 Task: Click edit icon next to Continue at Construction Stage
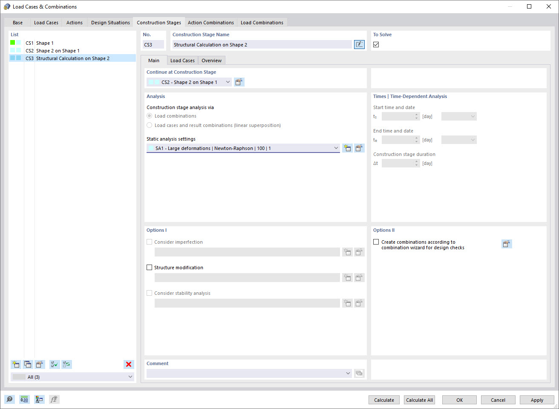pos(239,82)
